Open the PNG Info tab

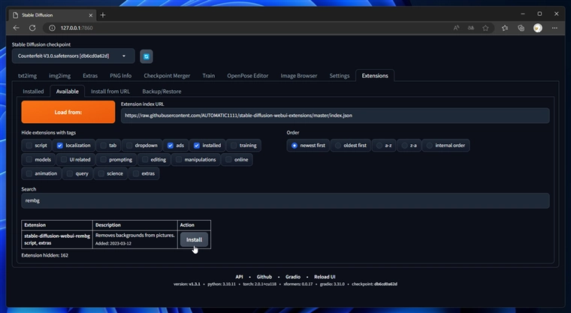(120, 76)
